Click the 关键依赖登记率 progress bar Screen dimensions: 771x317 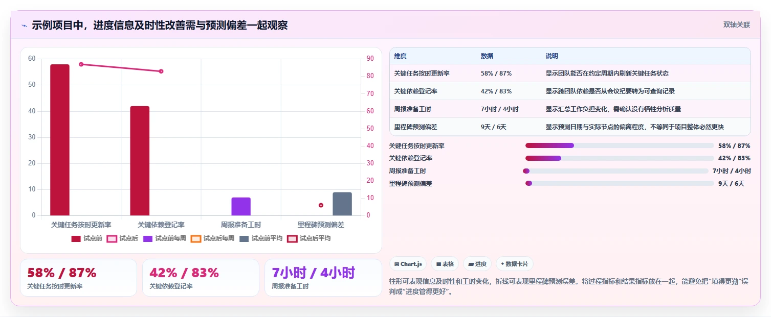pyautogui.click(x=620, y=158)
